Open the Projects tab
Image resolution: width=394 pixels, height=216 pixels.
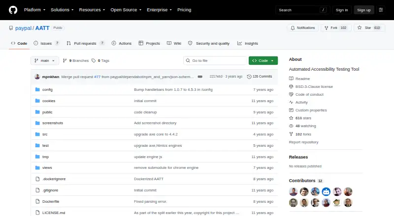click(149, 43)
